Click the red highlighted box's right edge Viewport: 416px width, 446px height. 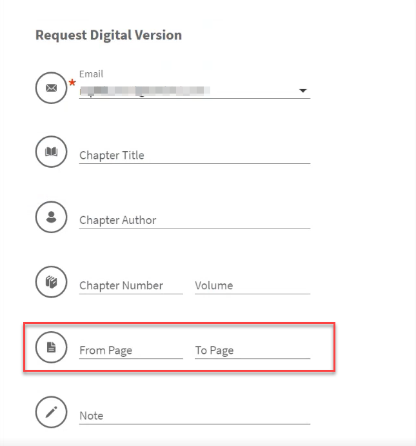pyautogui.click(x=335, y=348)
